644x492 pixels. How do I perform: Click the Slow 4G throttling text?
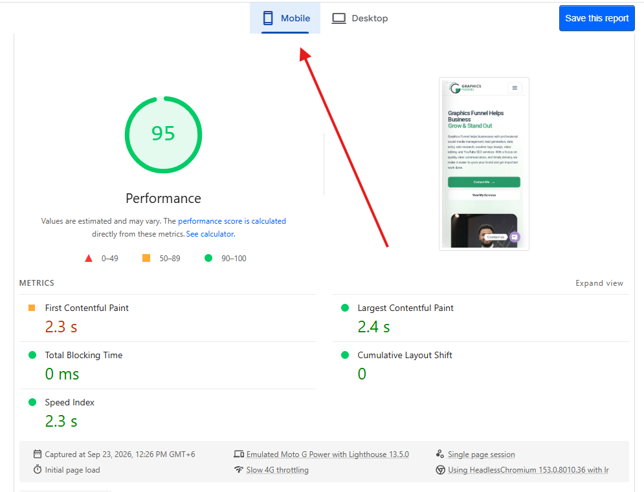(277, 470)
